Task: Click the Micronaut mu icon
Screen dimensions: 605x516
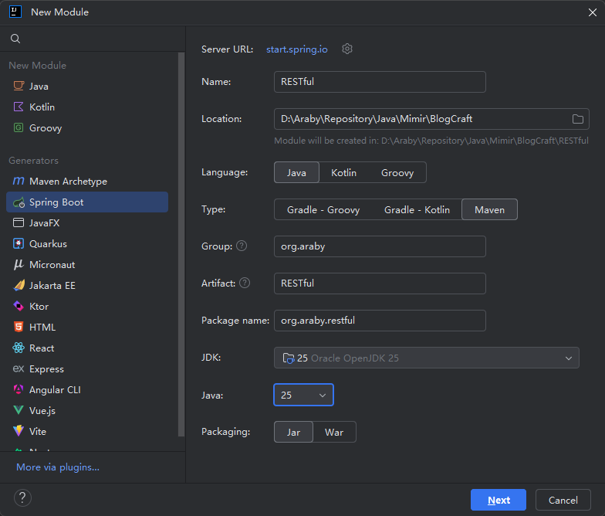Action: (x=19, y=264)
